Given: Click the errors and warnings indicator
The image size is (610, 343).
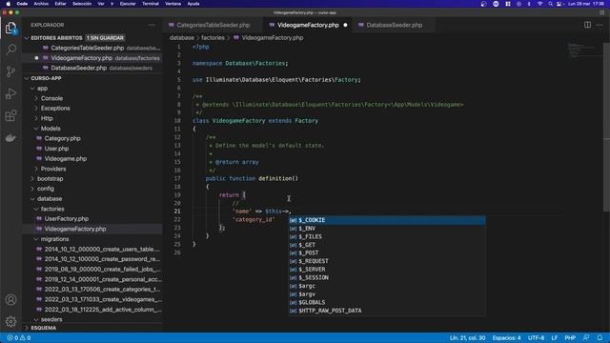Looking at the screenshot, I should (x=19, y=338).
